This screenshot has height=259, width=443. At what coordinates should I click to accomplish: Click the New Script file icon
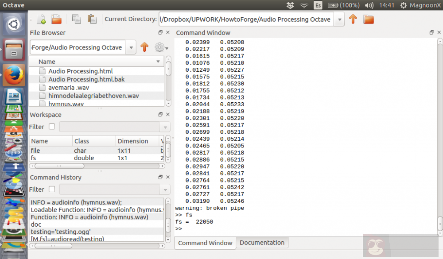click(x=41, y=19)
